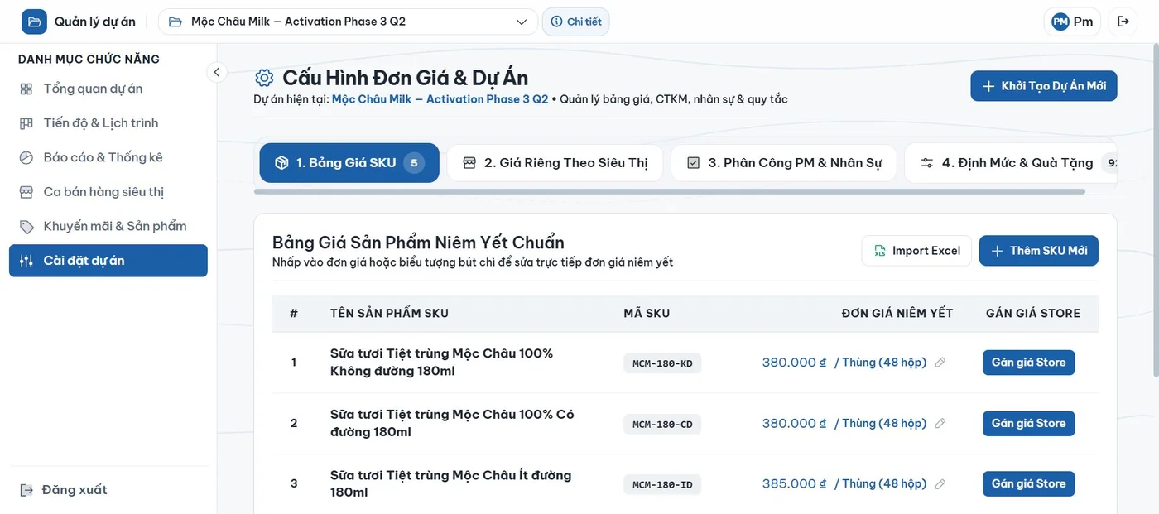
Task: Click the 380.000 đ price of MCM-180-KD
Action: [795, 363]
